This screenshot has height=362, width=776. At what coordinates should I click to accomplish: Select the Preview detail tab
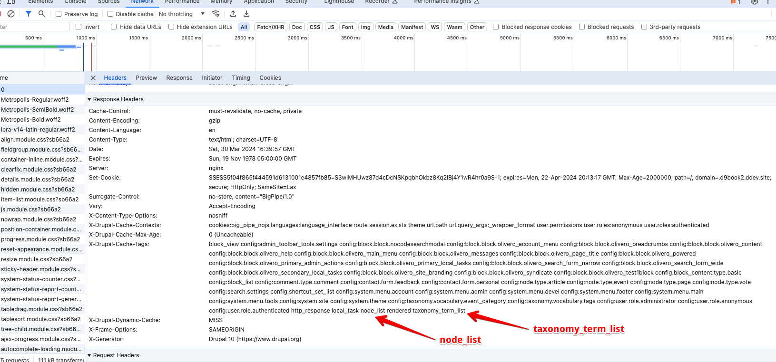click(146, 78)
